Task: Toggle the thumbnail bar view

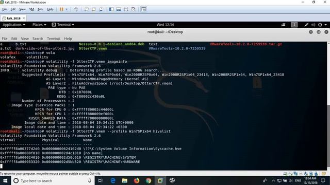Action: point(119,9)
